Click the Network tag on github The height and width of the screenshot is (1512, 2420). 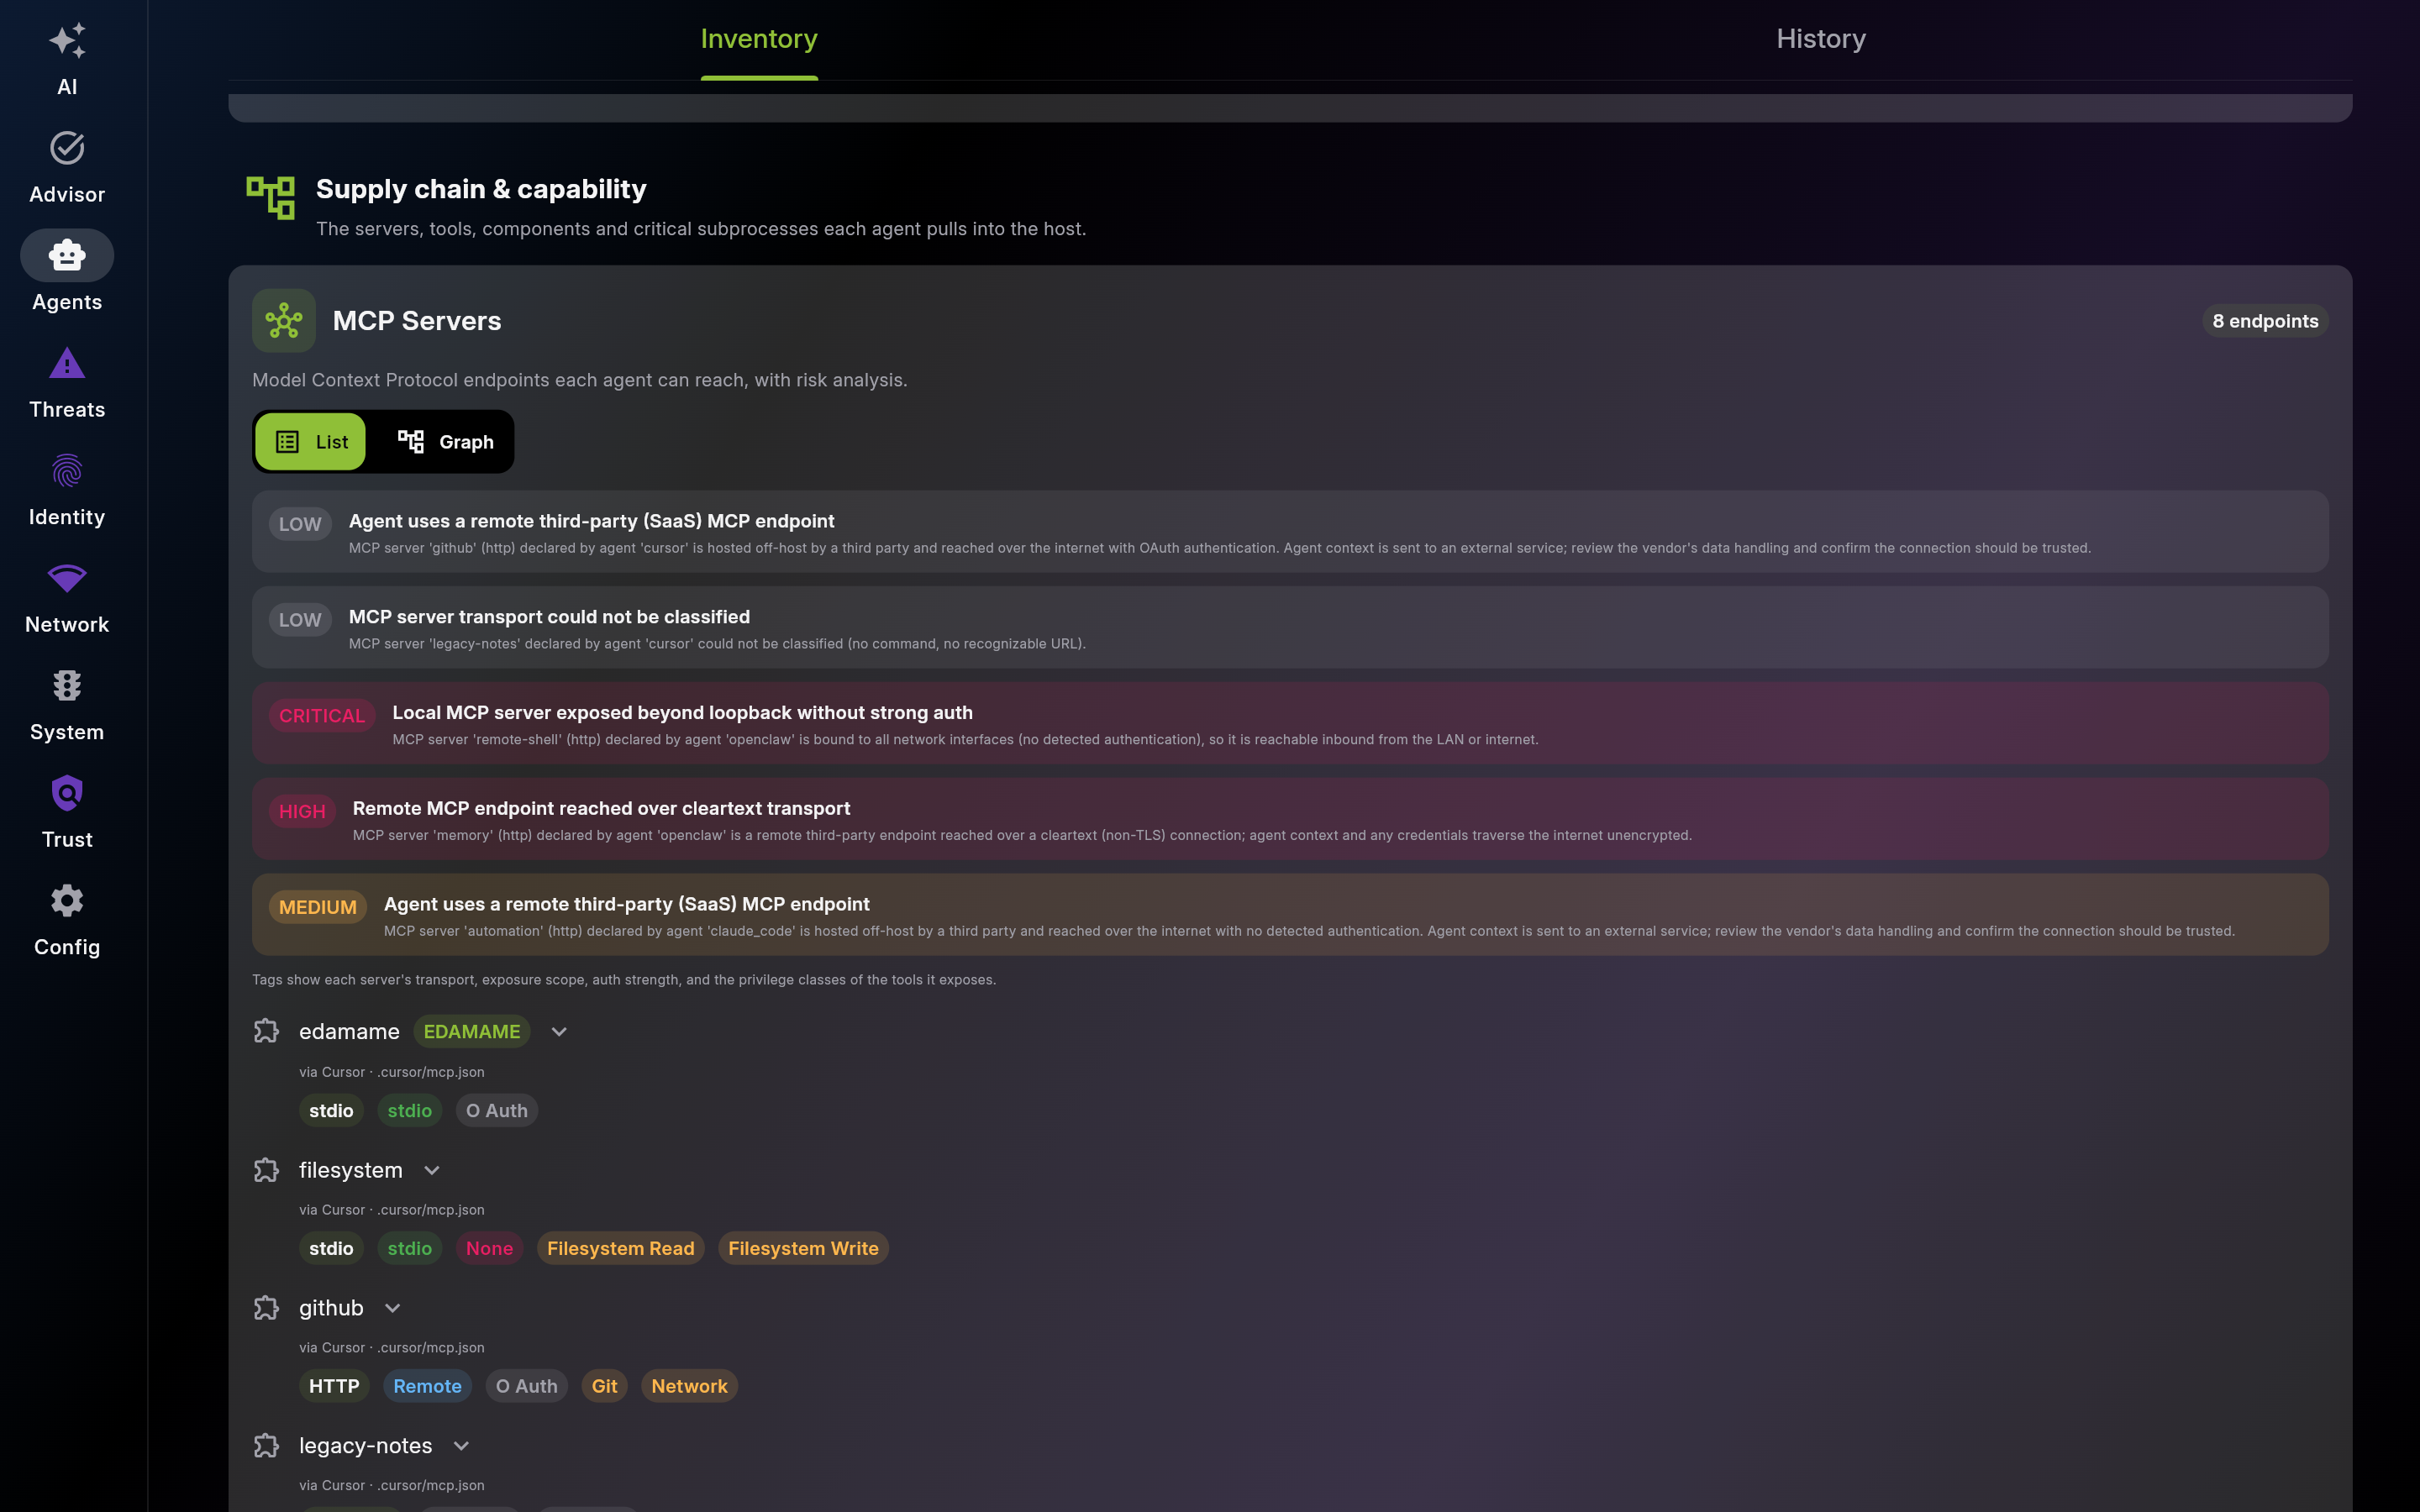pos(689,1386)
